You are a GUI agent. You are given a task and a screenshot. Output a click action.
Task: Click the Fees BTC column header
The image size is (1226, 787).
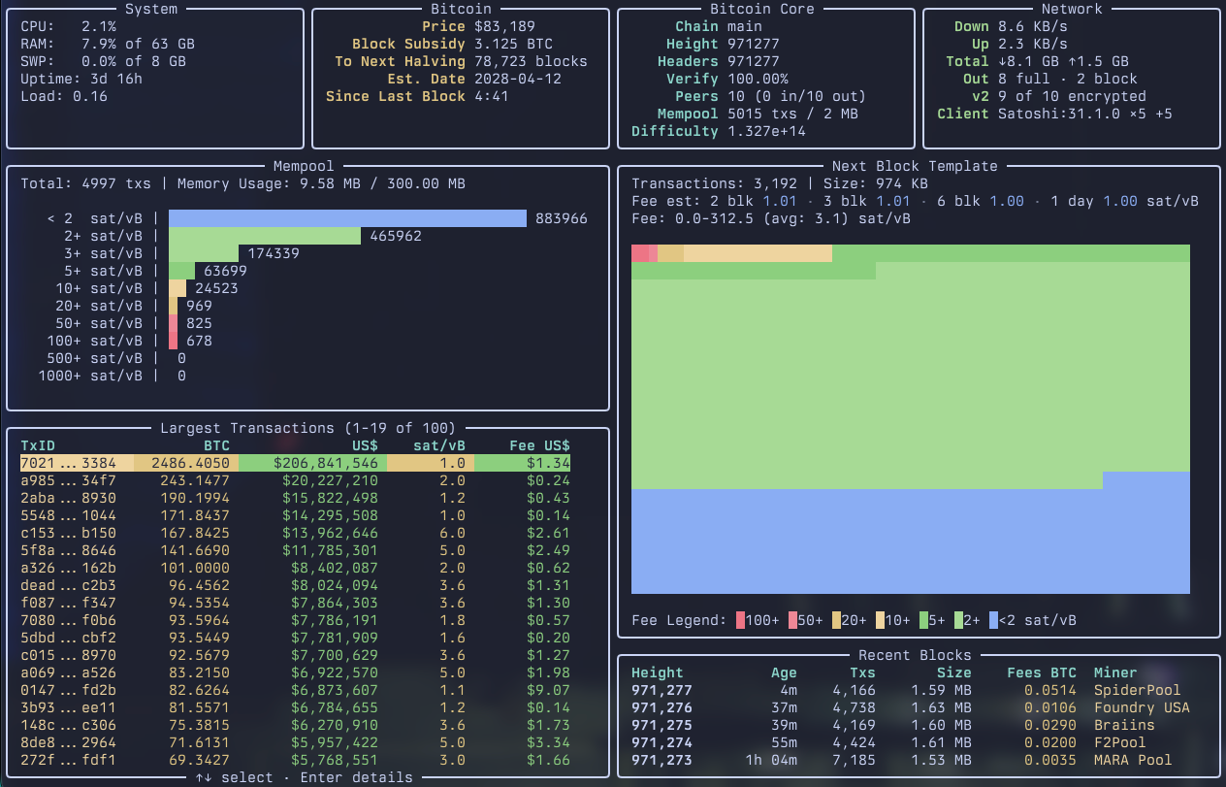point(1042,672)
